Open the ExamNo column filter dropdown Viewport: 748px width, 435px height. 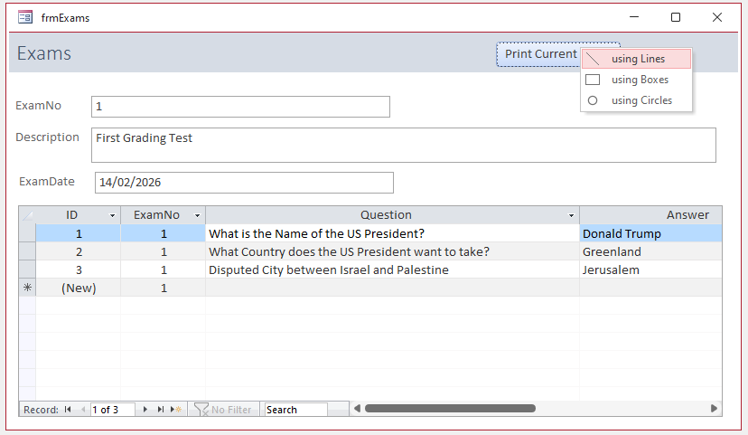[198, 215]
